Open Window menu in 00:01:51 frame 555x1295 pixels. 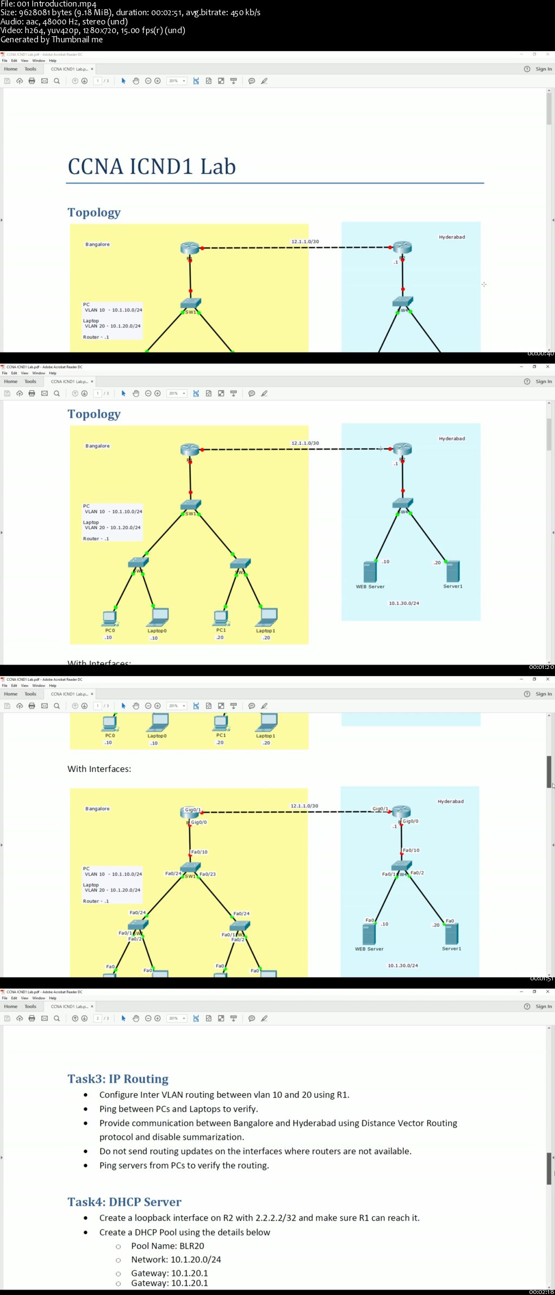click(38, 686)
